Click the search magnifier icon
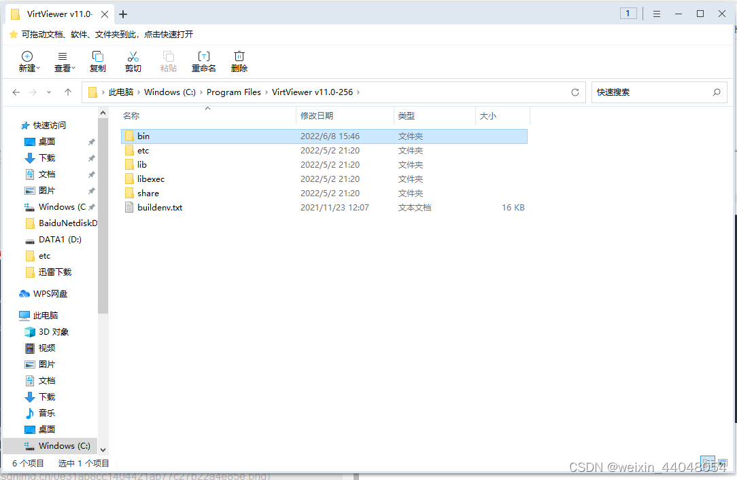The height and width of the screenshot is (480, 737). 717,92
